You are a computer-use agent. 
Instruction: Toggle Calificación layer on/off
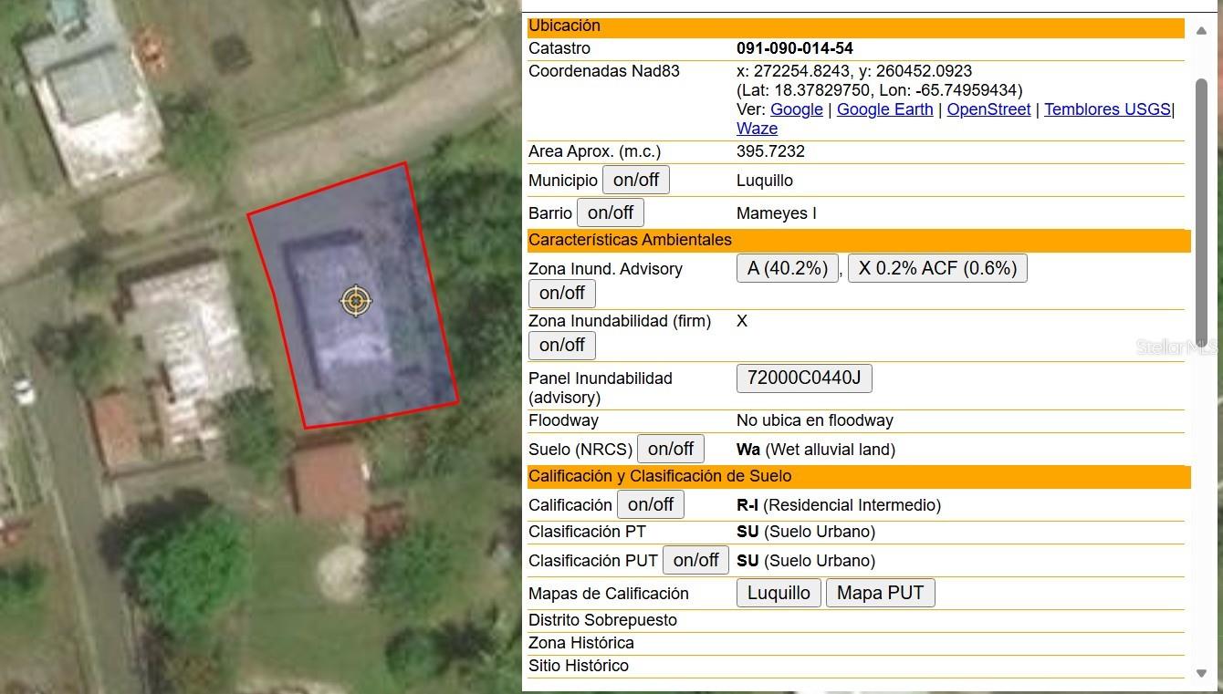[651, 504]
